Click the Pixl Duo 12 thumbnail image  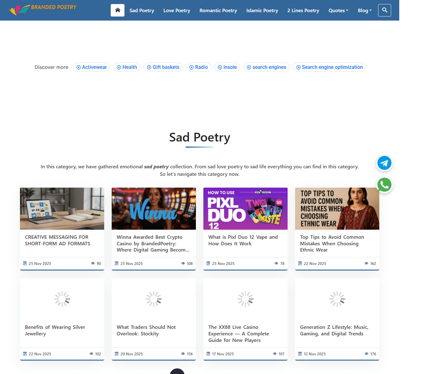[x=245, y=209]
